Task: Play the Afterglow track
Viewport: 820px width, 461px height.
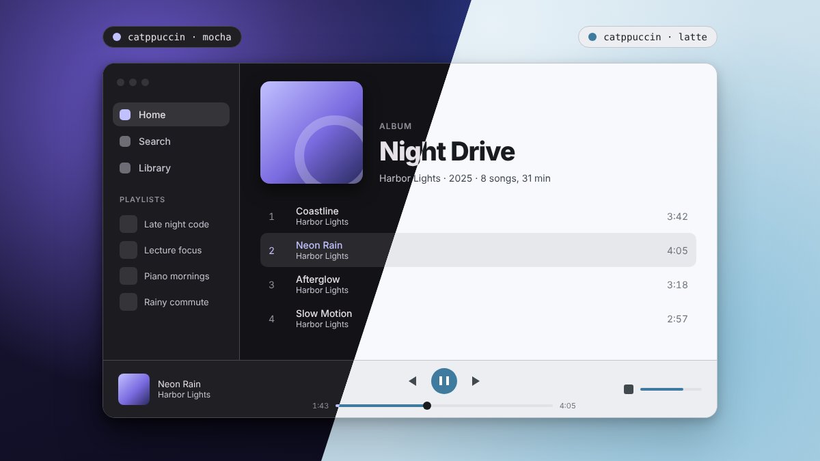Action: 478,284
